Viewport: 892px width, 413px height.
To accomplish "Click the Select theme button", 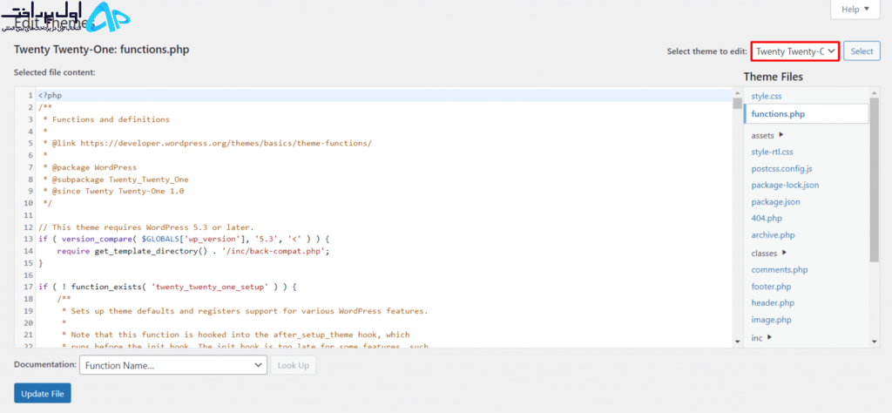I will pos(862,51).
